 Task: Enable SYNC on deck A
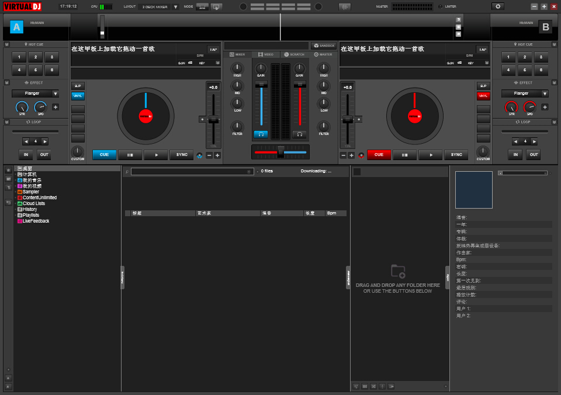click(181, 155)
